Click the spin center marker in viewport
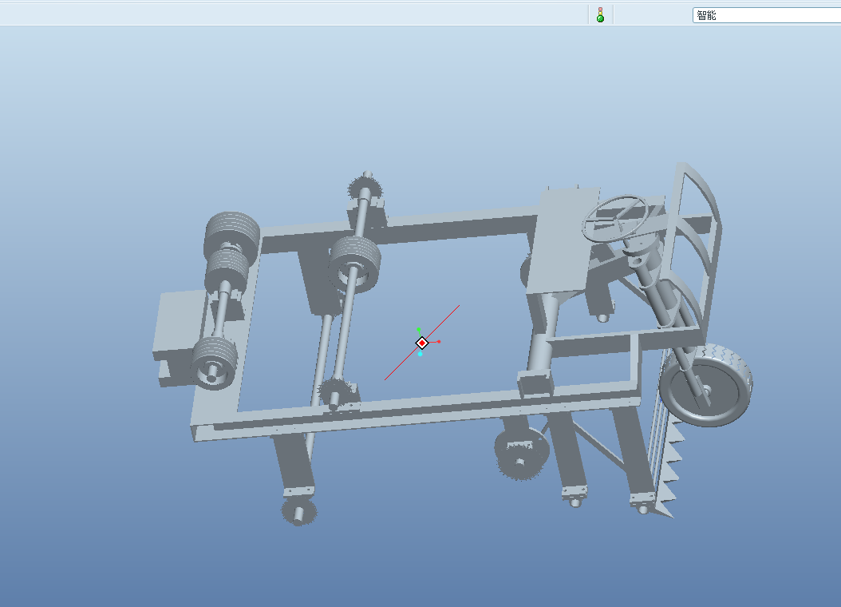 [422, 343]
